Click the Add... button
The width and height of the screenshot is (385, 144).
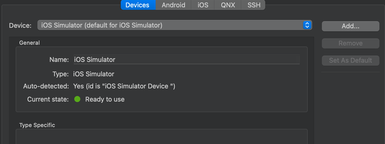pos(350,26)
